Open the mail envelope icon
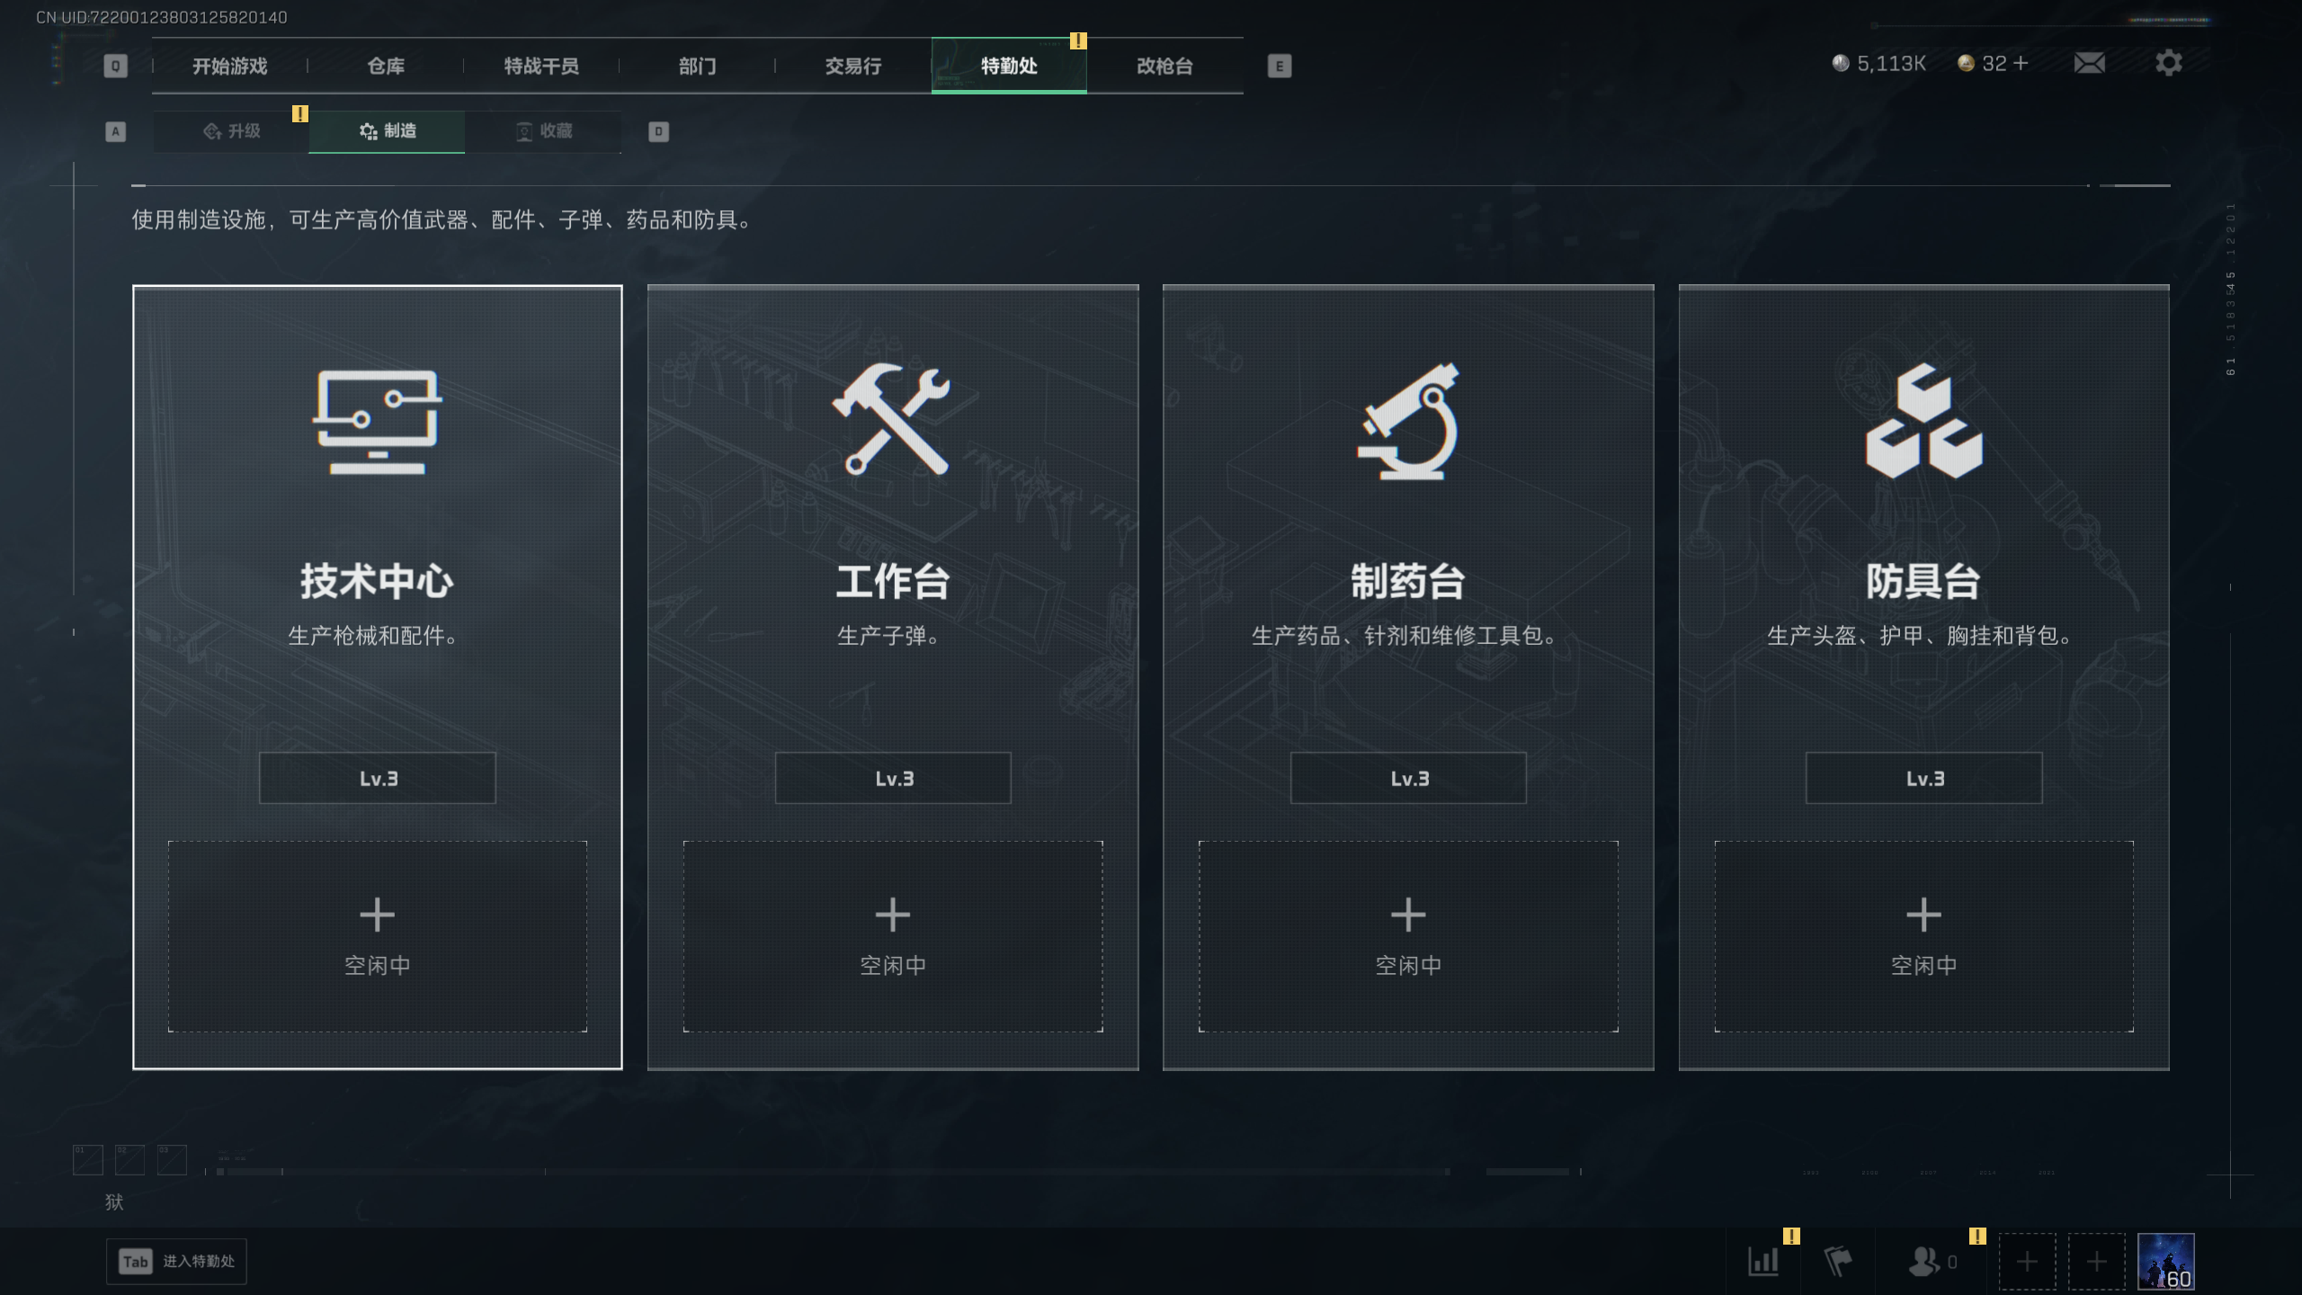Screen dimensions: 2302x1295 2089,63
